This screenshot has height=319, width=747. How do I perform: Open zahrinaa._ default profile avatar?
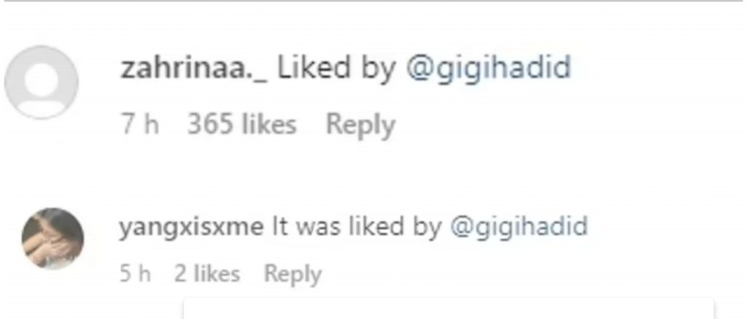pos(41,82)
